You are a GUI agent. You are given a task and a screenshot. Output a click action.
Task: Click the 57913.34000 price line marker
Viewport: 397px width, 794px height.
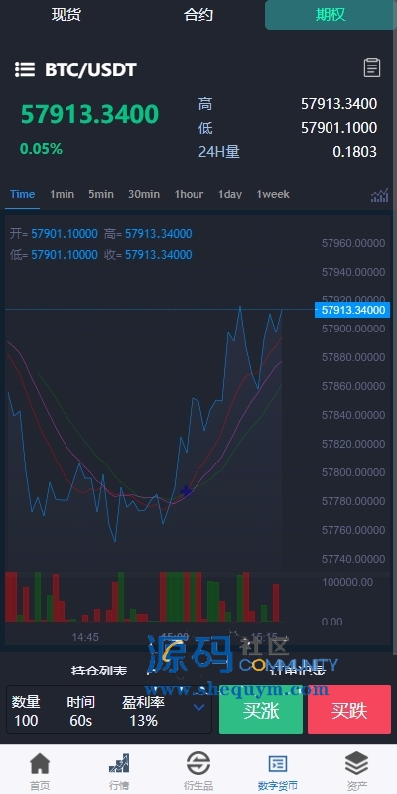tap(352, 310)
